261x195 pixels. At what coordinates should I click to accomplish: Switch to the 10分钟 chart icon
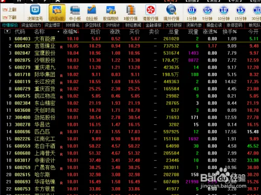coord(223,12)
